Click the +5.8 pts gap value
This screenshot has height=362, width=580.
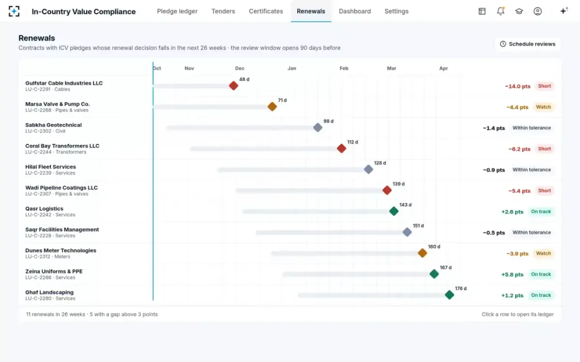click(x=512, y=275)
